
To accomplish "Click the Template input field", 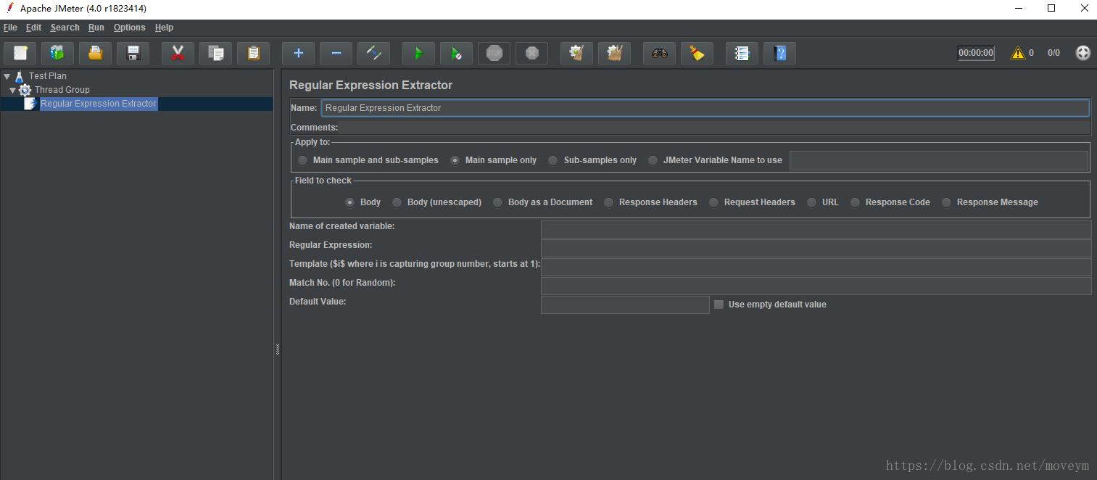I will (816, 267).
